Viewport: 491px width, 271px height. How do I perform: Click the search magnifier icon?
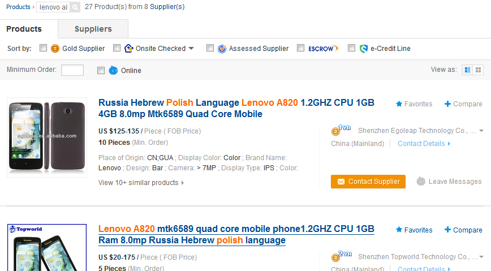coord(75,7)
